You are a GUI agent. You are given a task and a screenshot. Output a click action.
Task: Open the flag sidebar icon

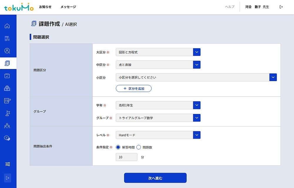pos(8,113)
